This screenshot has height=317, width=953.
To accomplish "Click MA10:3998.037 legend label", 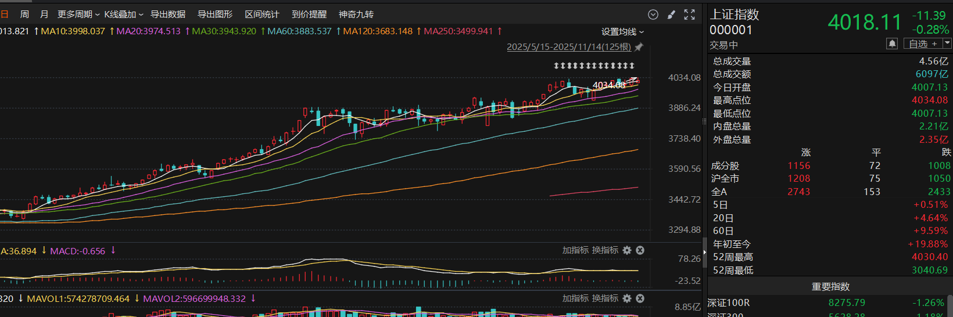I will 73,31.
